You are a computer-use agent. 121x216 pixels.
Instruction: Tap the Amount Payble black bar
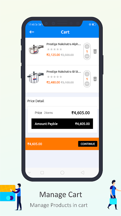point(62,124)
